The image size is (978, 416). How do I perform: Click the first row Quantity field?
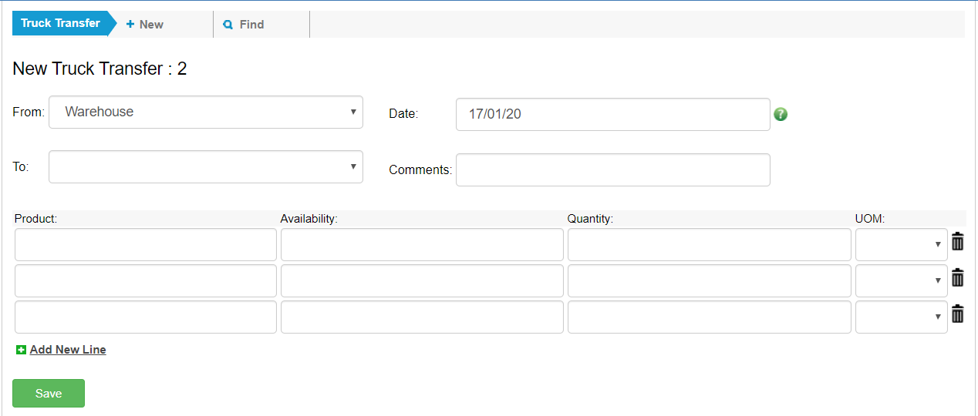point(709,245)
